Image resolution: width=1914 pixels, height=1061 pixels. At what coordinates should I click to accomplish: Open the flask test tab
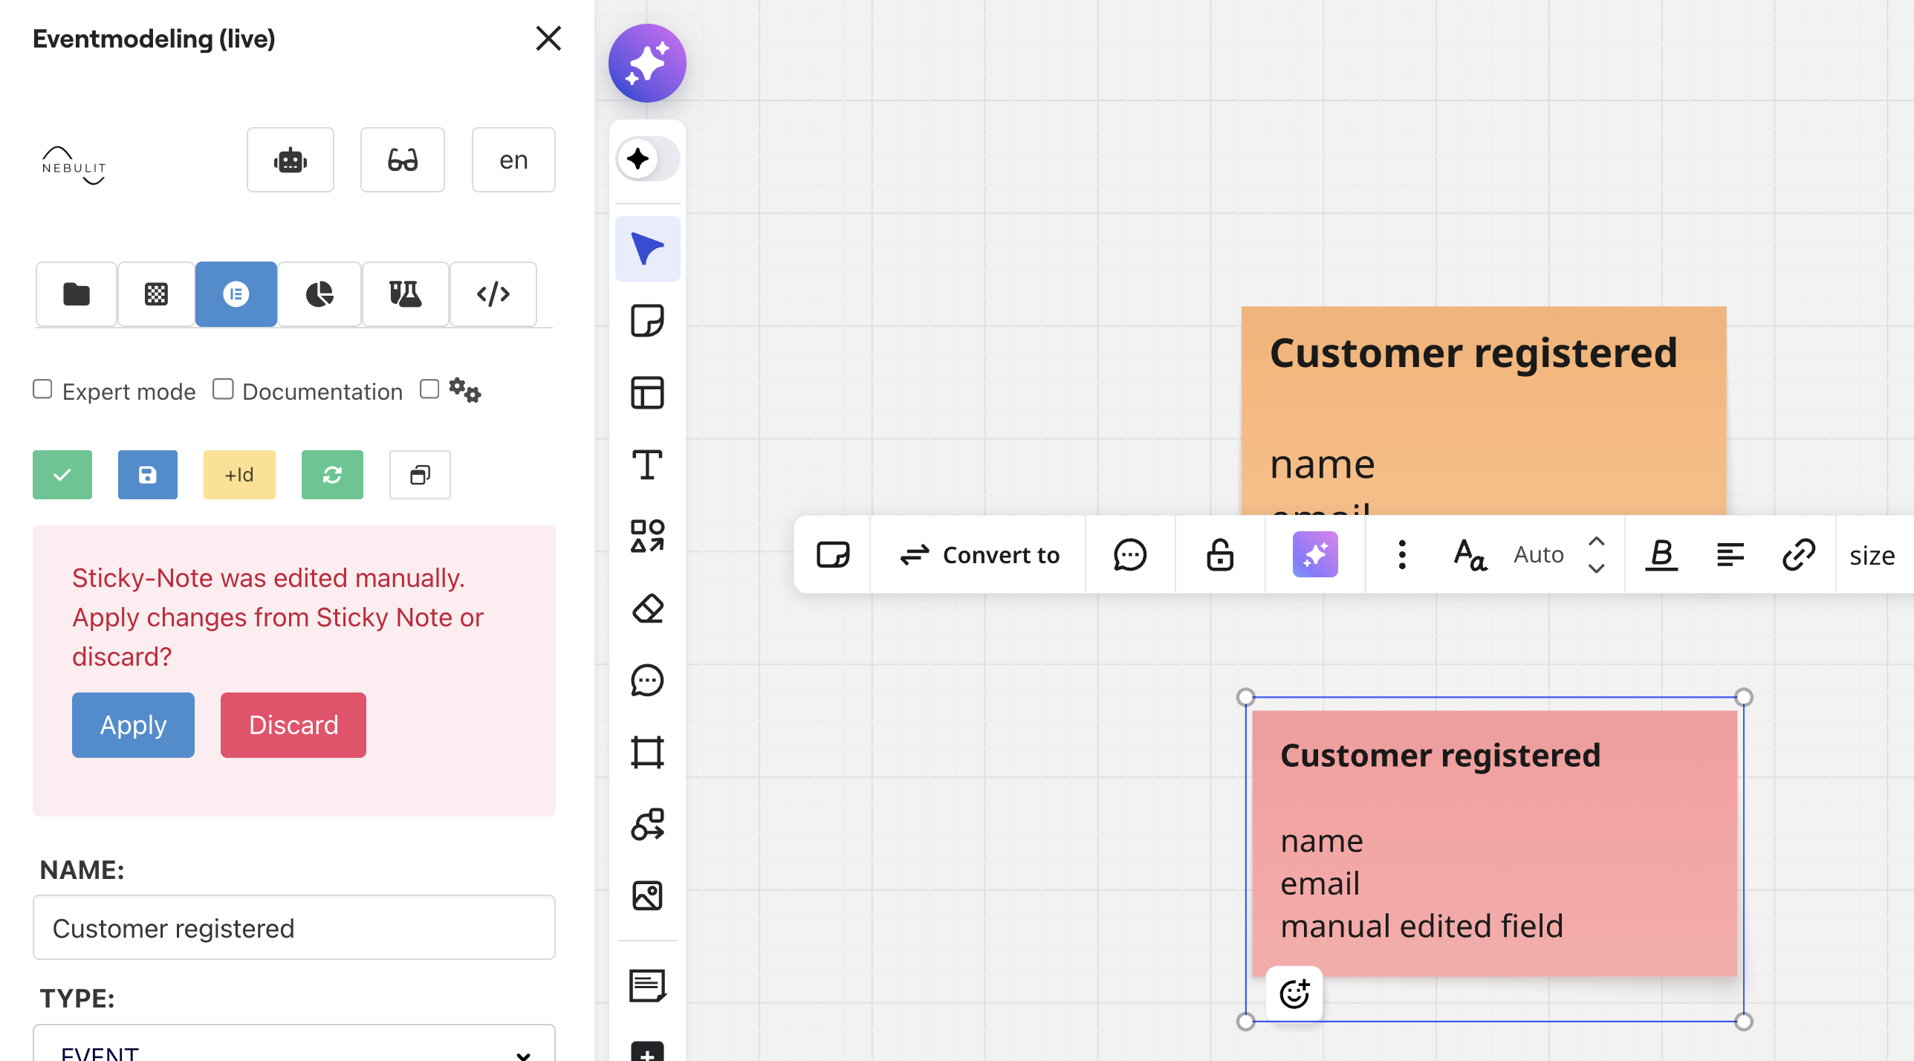(405, 294)
